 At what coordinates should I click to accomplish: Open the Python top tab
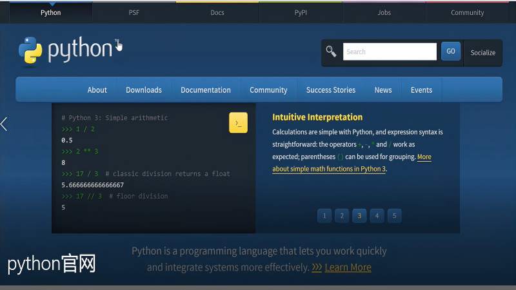[51, 12]
